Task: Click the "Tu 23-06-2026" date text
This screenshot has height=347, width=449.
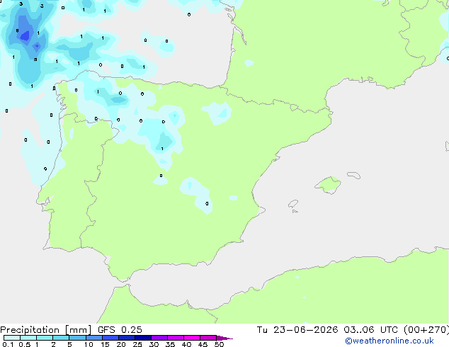Action: click(x=297, y=330)
